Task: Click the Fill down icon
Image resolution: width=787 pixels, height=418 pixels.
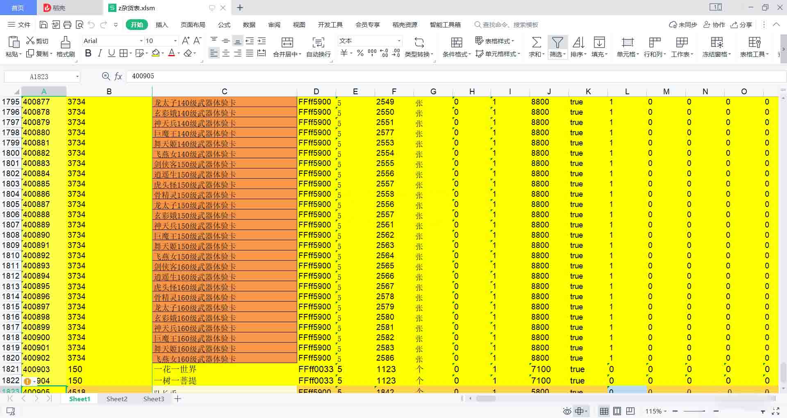Action: (x=599, y=42)
